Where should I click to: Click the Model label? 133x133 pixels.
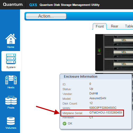tap(67, 99)
